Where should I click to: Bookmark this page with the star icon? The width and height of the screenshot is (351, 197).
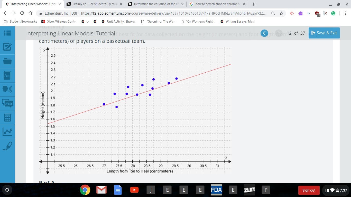pyautogui.click(x=281, y=13)
